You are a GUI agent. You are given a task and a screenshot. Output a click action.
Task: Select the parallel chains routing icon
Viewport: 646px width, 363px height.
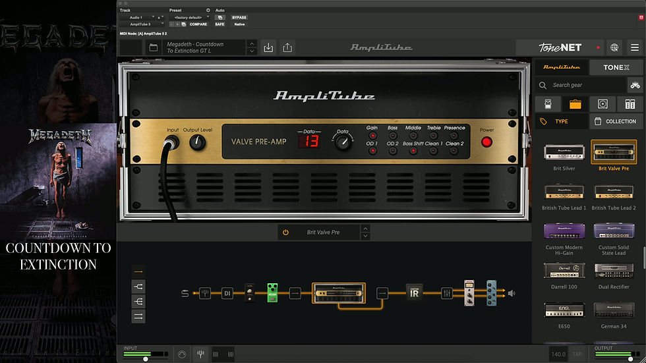[x=138, y=316]
